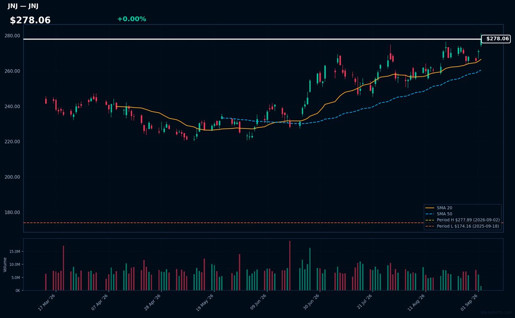Screen dimensions: 515x318
Task: Click the 11 Aug '26 date label
Action: click(417, 303)
